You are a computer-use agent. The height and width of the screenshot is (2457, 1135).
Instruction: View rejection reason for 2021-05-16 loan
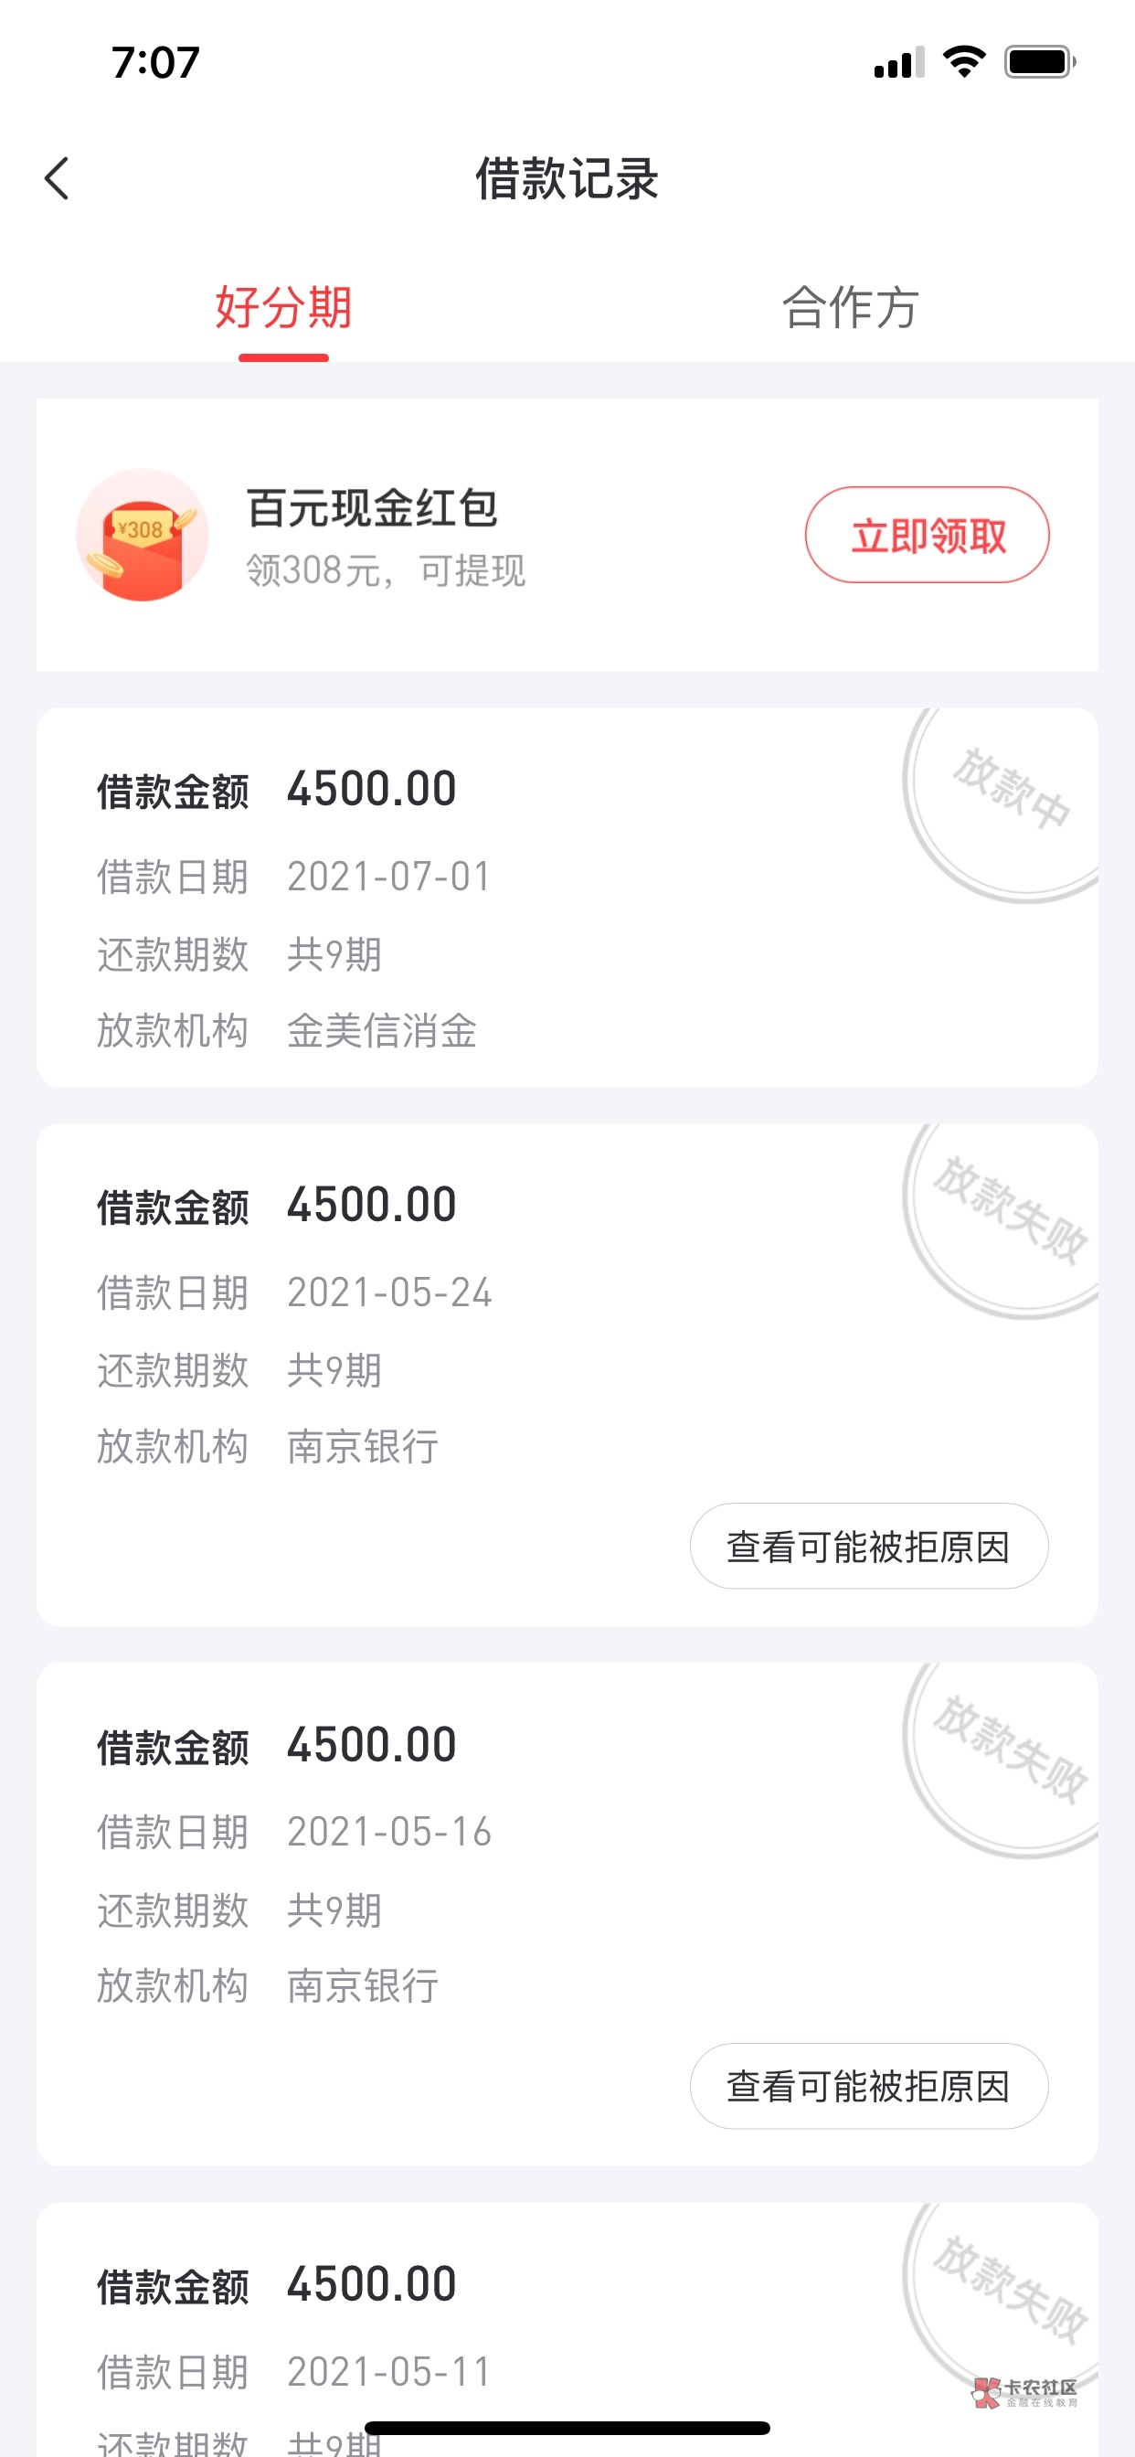(868, 2086)
